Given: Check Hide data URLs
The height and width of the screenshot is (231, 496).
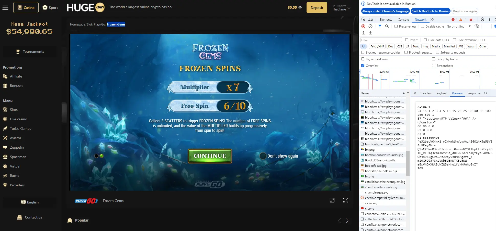Looking at the screenshot, I should [x=425, y=40].
